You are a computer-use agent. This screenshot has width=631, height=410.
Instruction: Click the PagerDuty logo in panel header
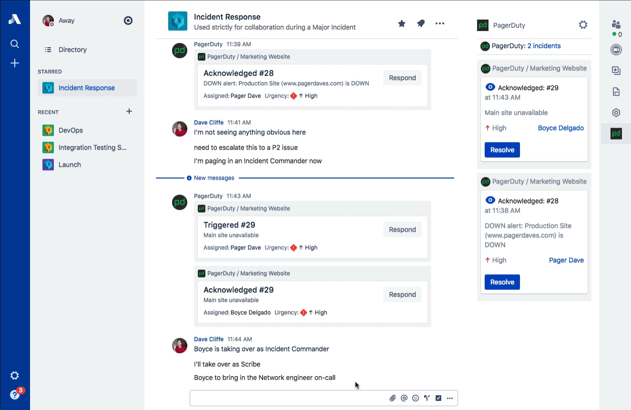[483, 25]
